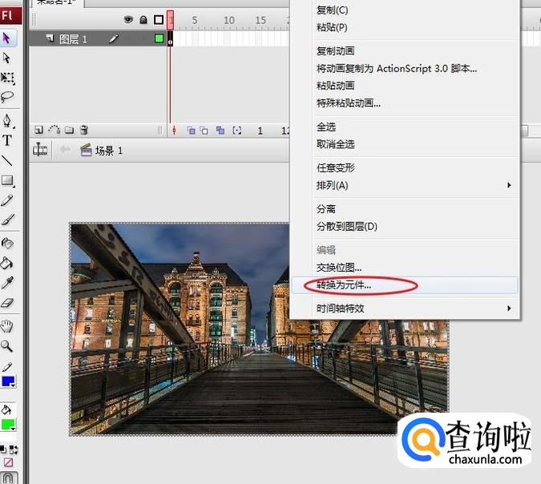Select the 图层 1 layer row
The width and height of the screenshot is (541, 484).
pyautogui.click(x=98, y=38)
